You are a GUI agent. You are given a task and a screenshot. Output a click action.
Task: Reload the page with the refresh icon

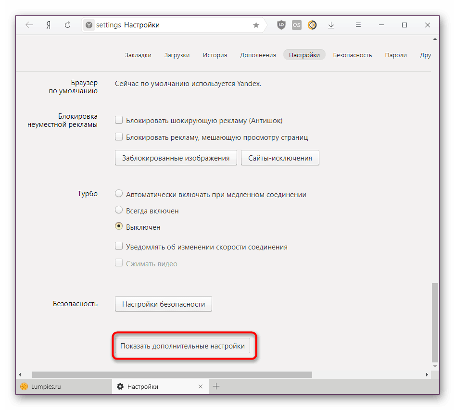point(68,25)
